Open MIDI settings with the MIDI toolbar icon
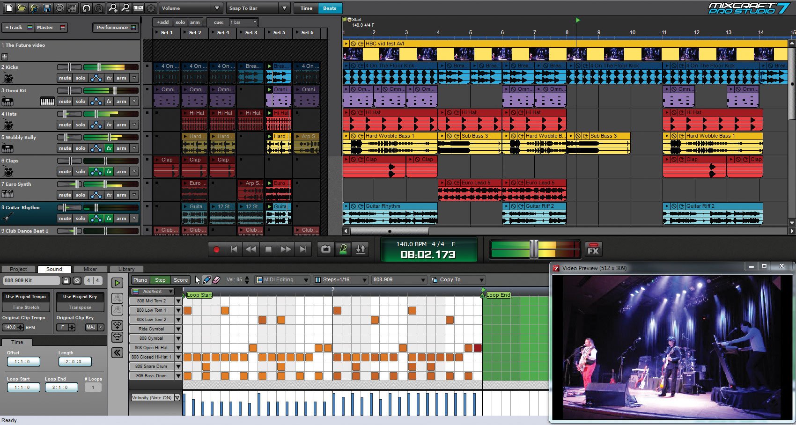796x425 pixels. [138, 8]
